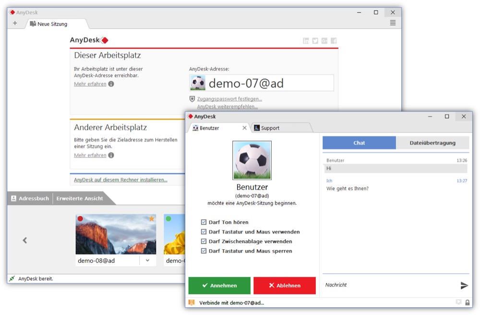Screen dimensions: 480x315
Task: Click the yellow flower session thumbnail
Action: (x=175, y=234)
